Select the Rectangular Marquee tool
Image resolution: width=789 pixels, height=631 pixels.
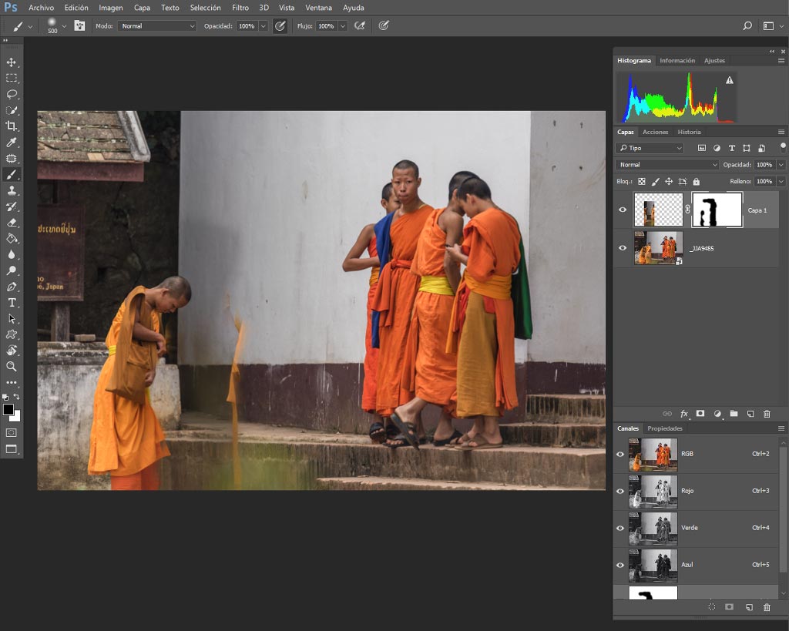tap(11, 78)
